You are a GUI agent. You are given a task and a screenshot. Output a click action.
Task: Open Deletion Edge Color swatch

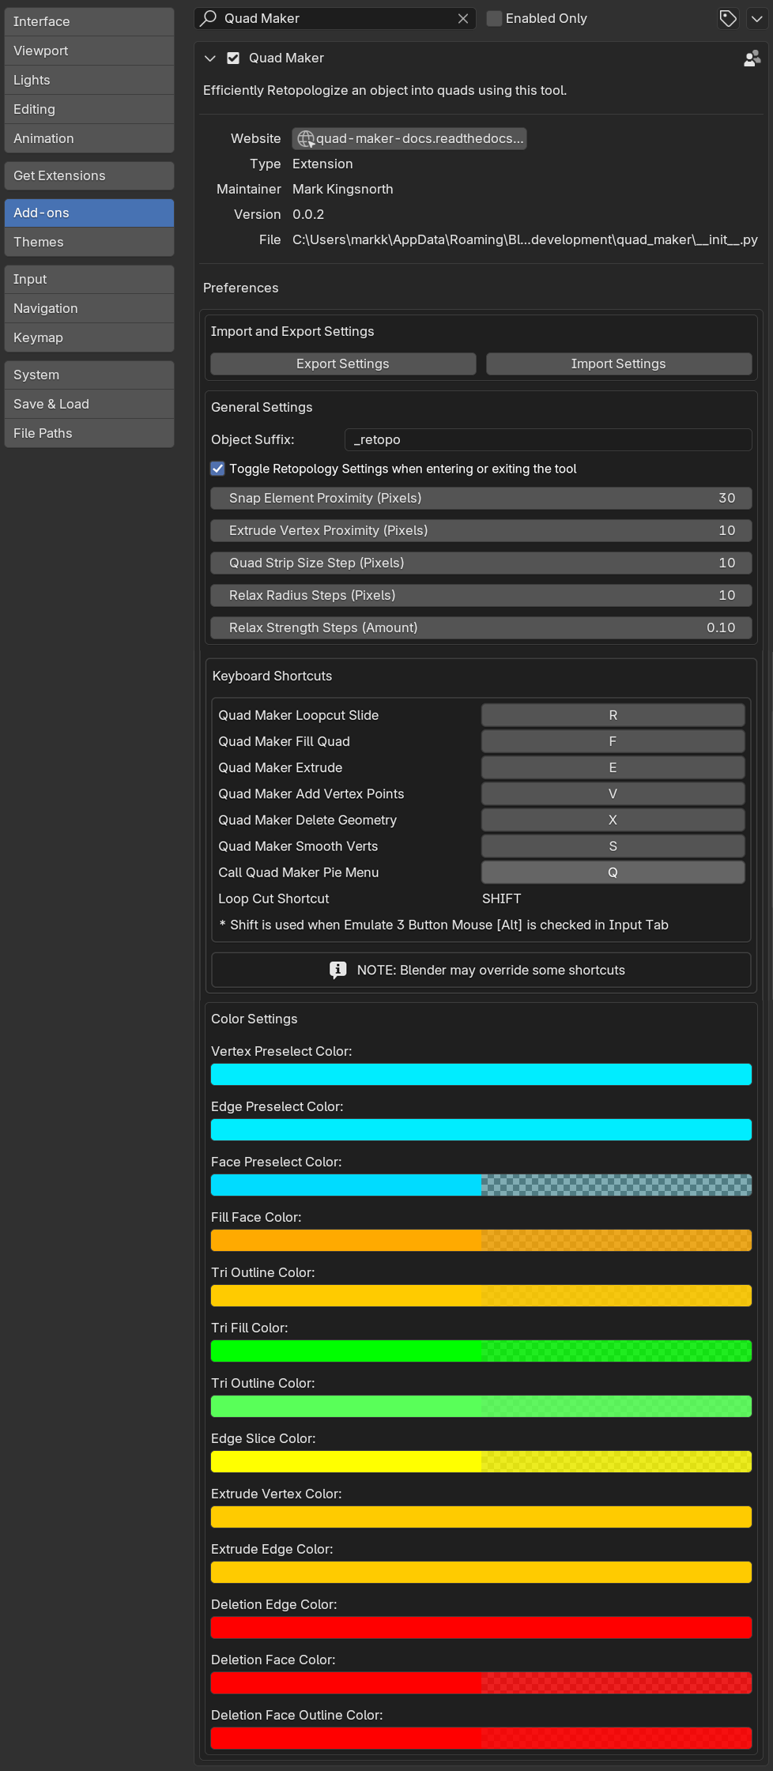[x=481, y=1627]
